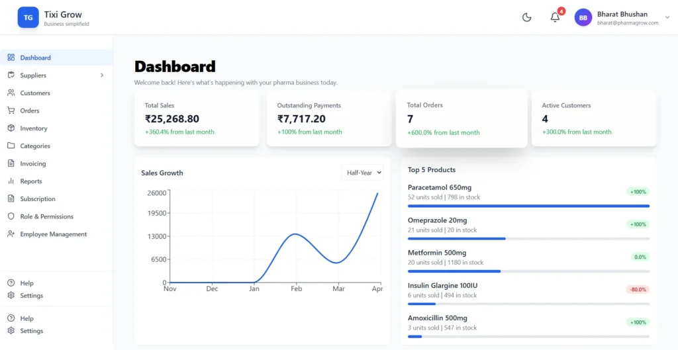Click the Inventory box icon
Image resolution: width=678 pixels, height=350 pixels.
coord(11,128)
